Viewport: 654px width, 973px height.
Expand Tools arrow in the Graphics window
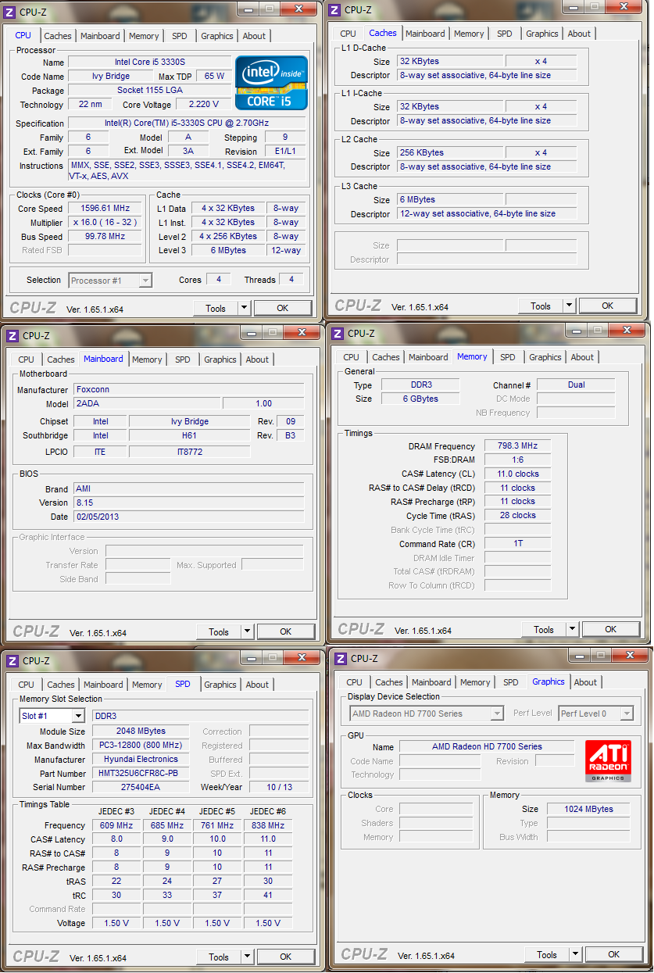[575, 955]
